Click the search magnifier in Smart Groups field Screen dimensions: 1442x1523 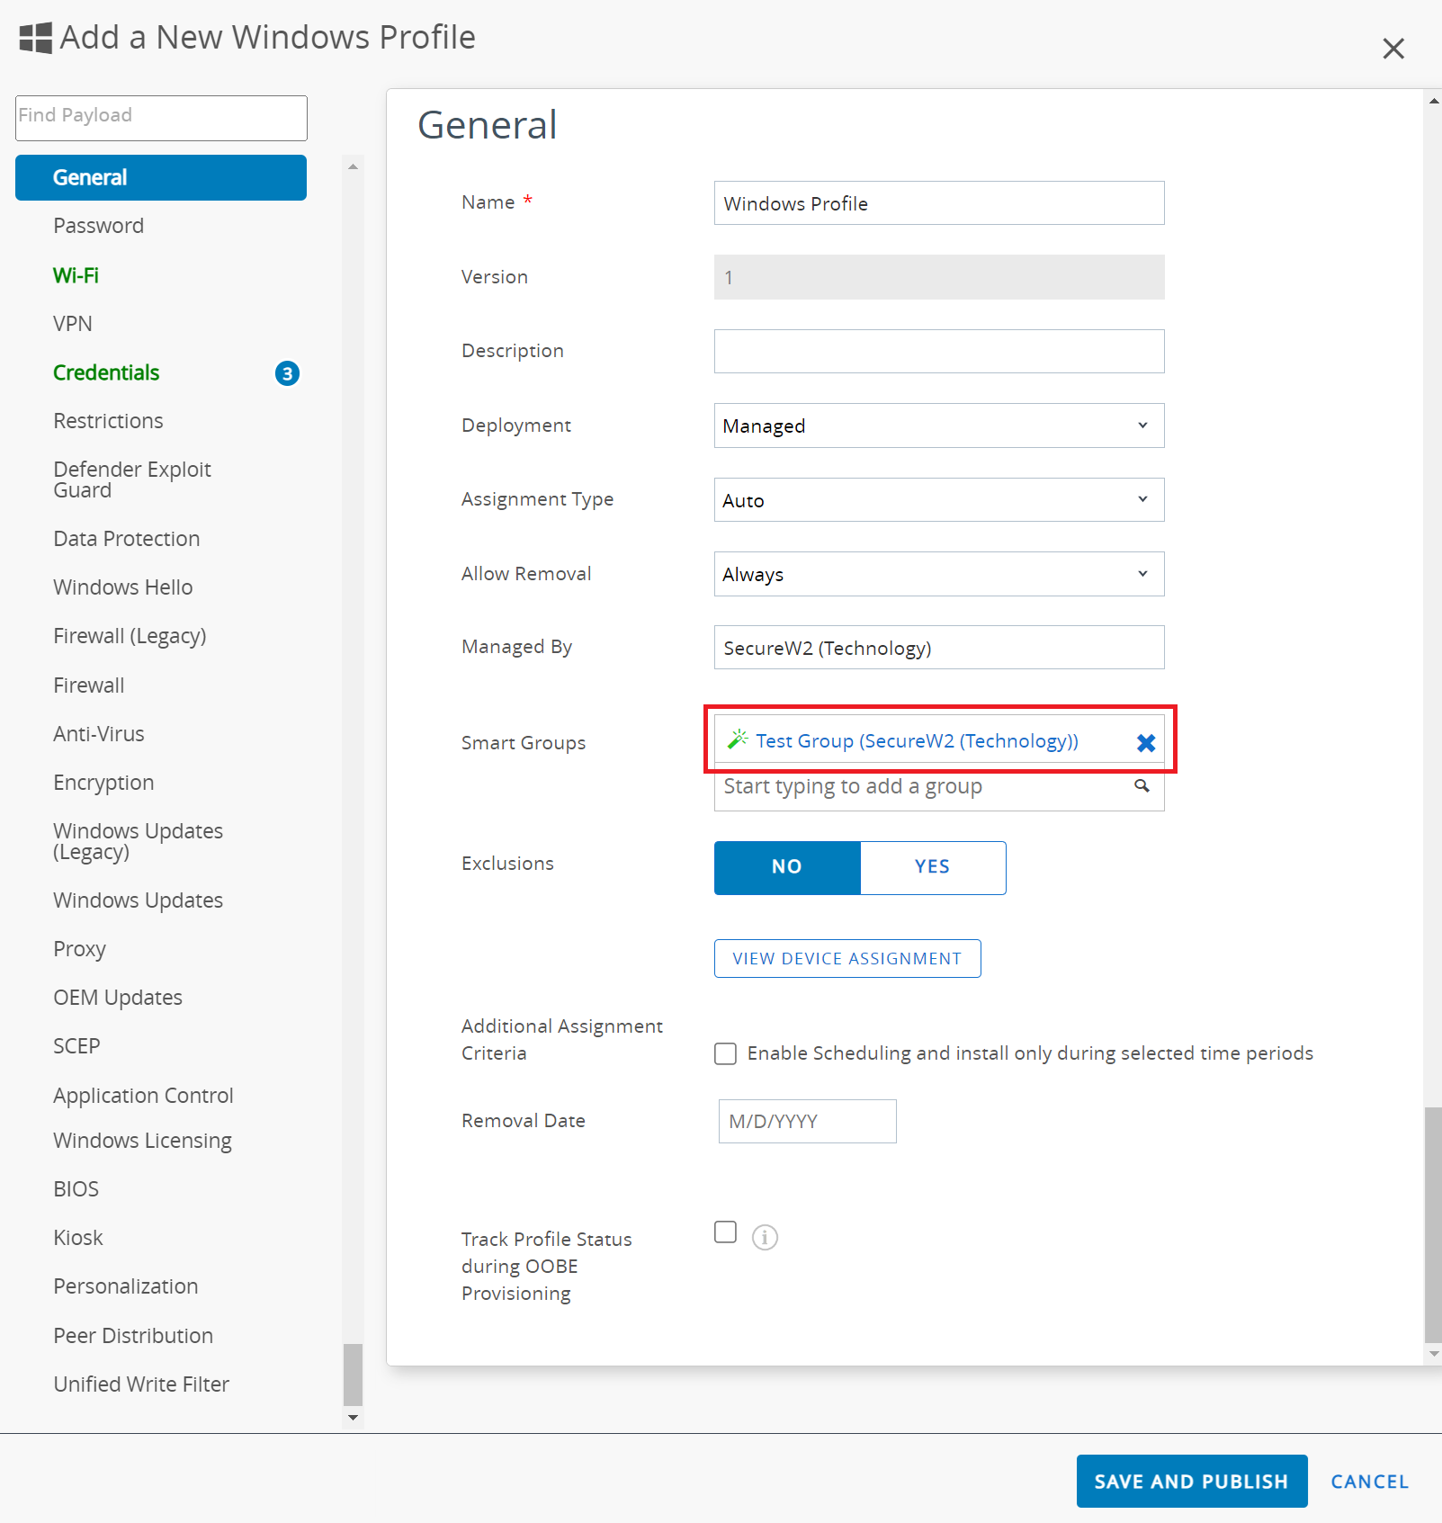(1142, 786)
